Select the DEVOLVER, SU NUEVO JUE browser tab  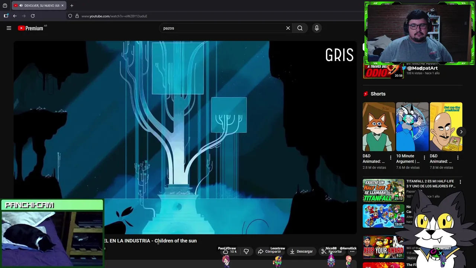point(38,6)
